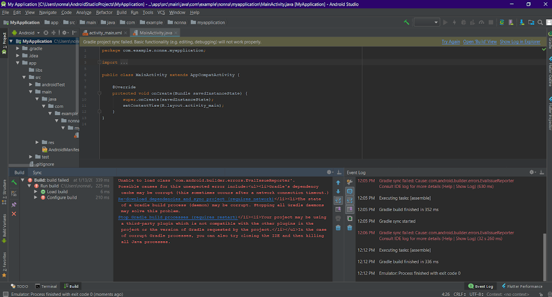Open Event Log settings wrench icon

click(349, 182)
